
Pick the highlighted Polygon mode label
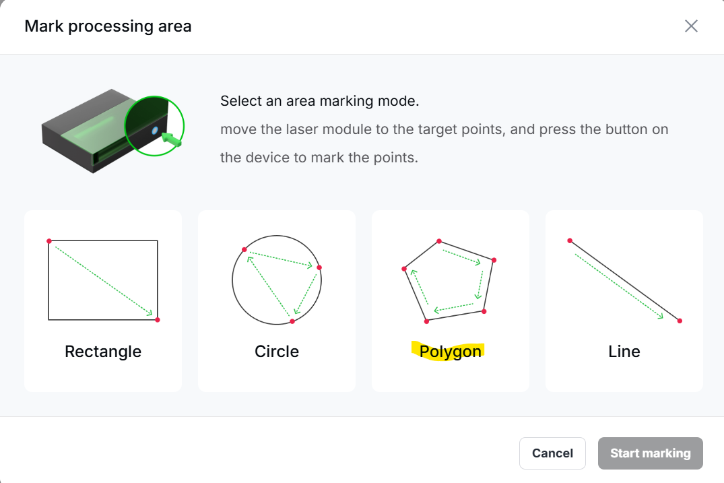450,352
